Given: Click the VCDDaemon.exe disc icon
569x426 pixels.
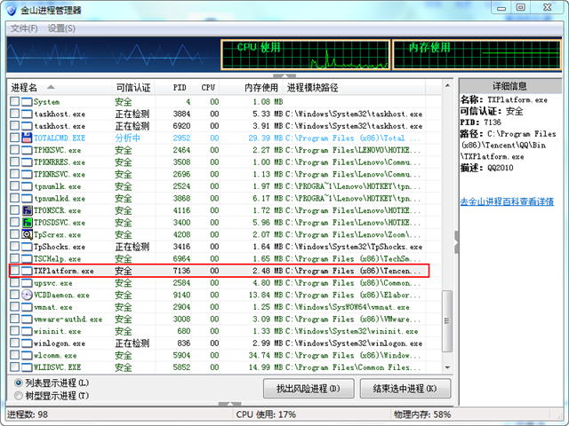Looking at the screenshot, I should tap(27, 295).
